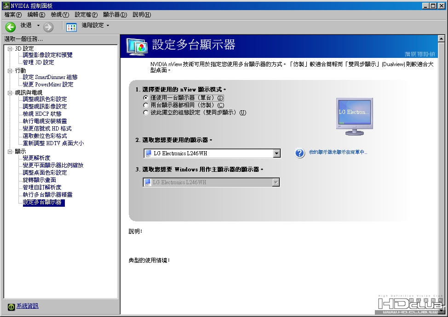Open 設定 SmartDimmer 組態 task

(x=50, y=77)
